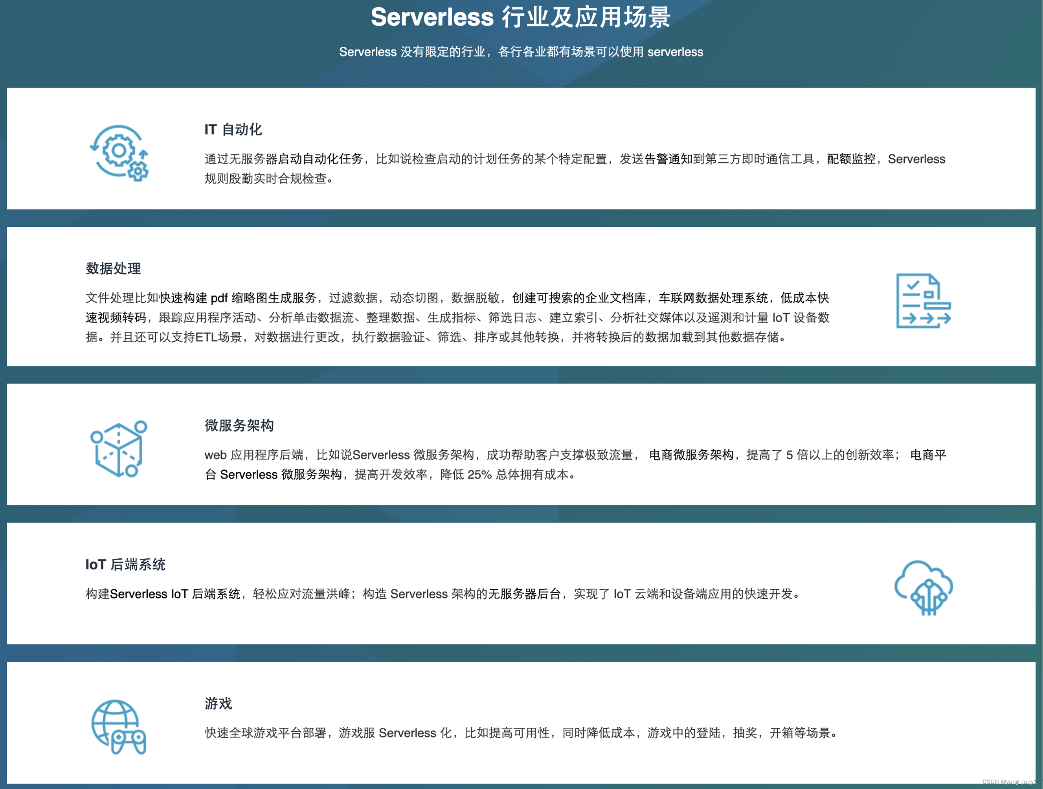1043x789 pixels.
Task: Click the data processing description paragraph
Action: pyautogui.click(x=457, y=317)
